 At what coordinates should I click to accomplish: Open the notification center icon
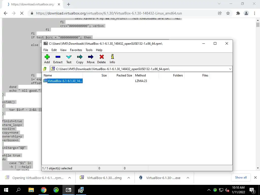point(252,190)
